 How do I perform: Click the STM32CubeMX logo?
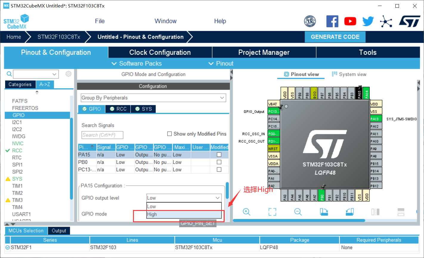click(x=16, y=22)
